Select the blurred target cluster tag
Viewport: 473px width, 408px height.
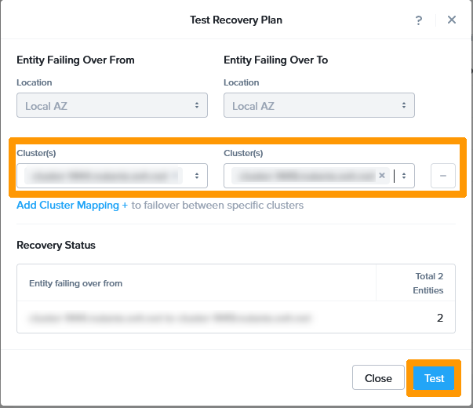coord(304,176)
